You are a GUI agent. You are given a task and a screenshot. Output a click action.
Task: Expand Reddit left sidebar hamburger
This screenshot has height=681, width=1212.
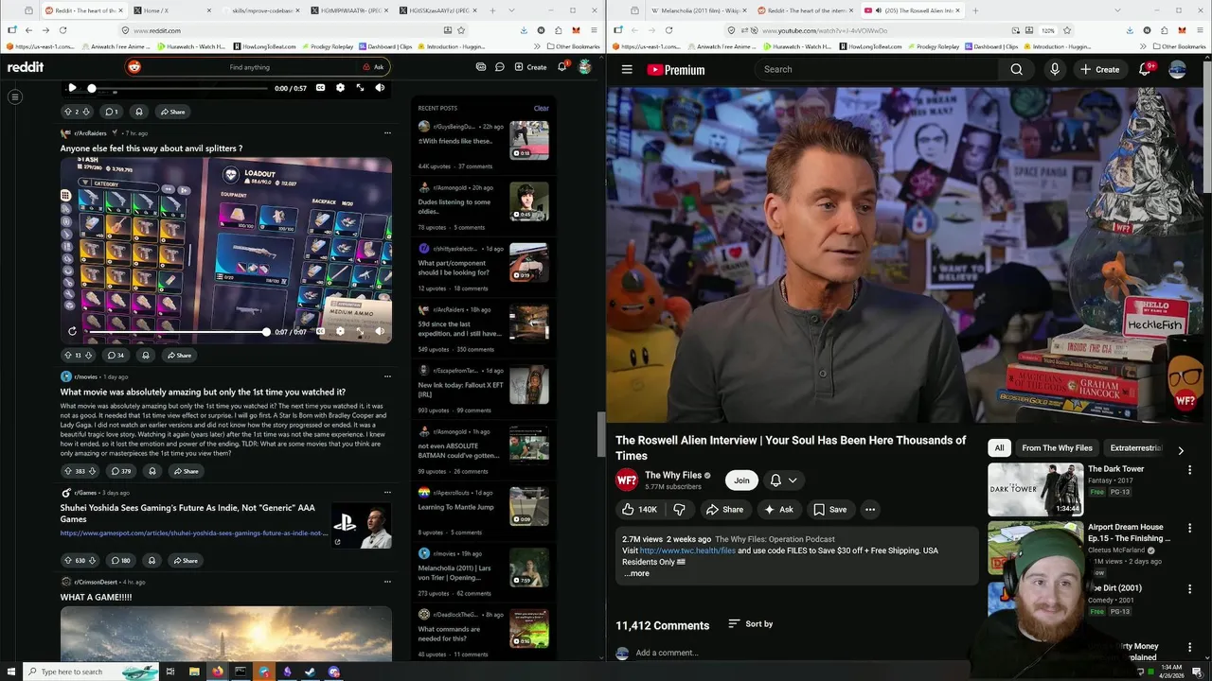point(15,97)
